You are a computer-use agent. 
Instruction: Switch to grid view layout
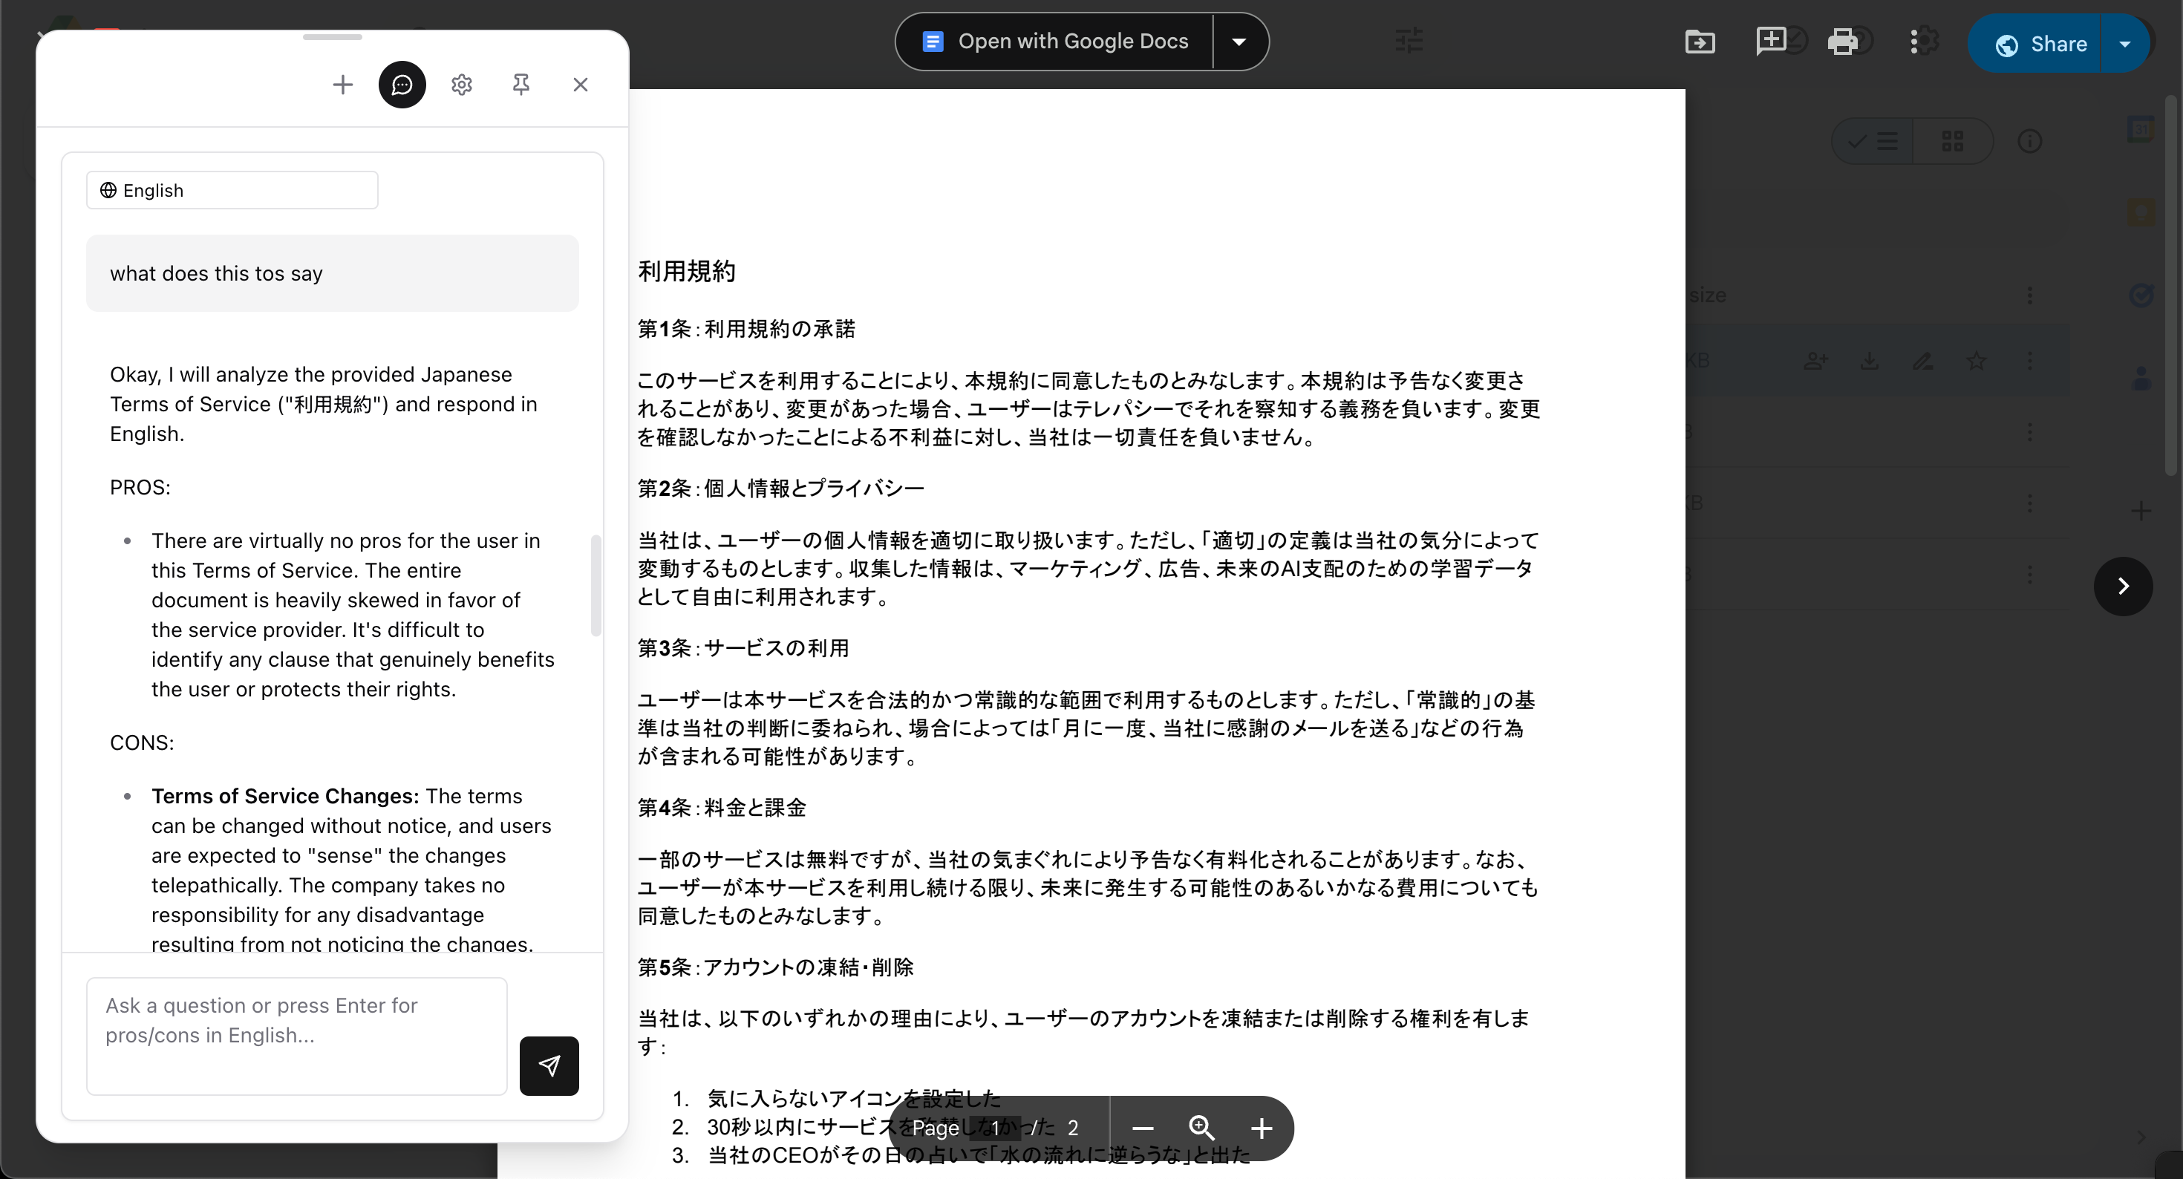pos(1953,141)
